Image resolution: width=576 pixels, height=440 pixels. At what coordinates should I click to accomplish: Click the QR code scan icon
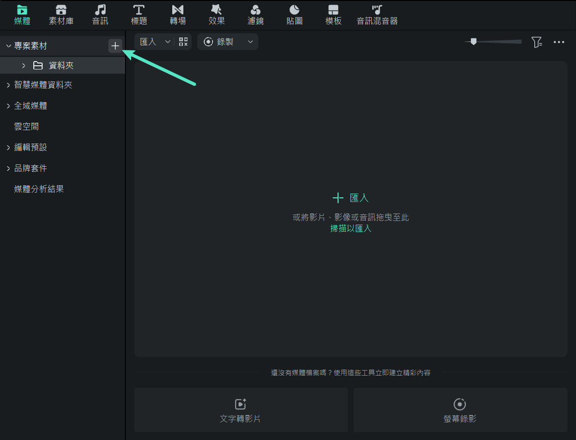click(183, 42)
